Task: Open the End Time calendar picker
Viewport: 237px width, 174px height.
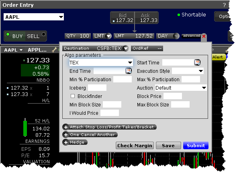Action: click(129, 71)
